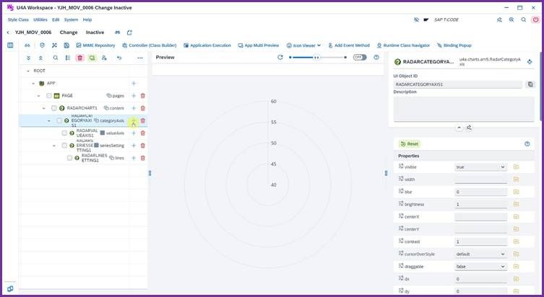
Task: Click the tree search magnifier icon
Action: coord(56,58)
